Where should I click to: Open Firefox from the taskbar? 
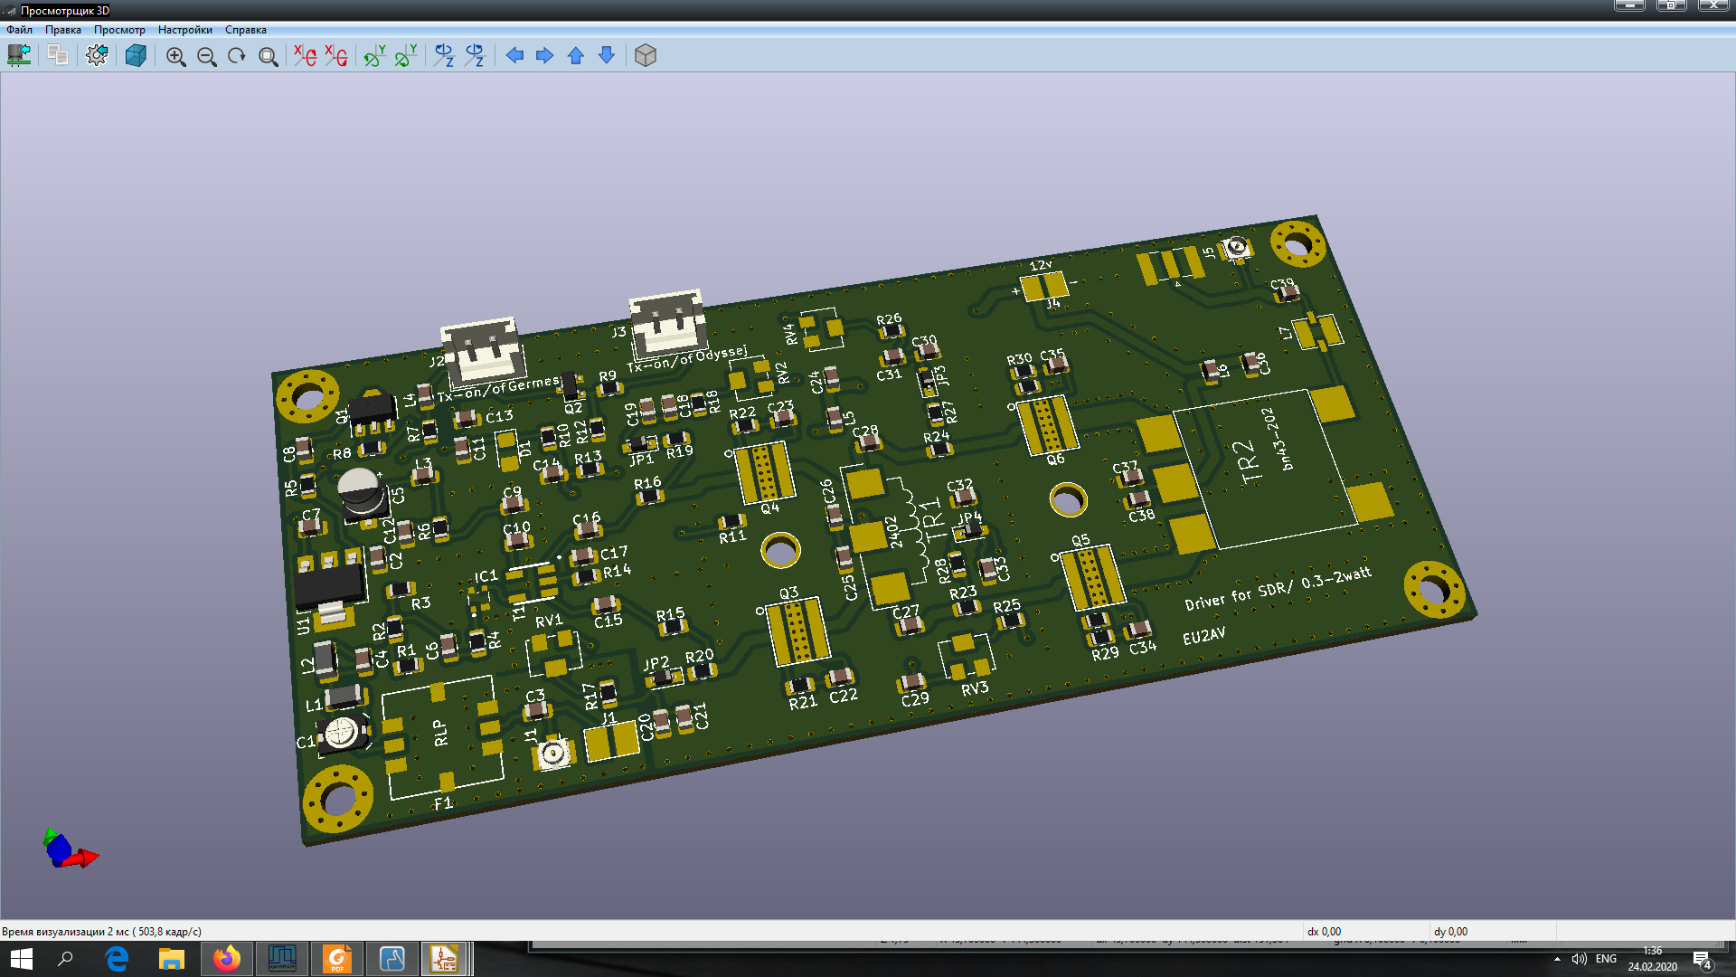(226, 959)
